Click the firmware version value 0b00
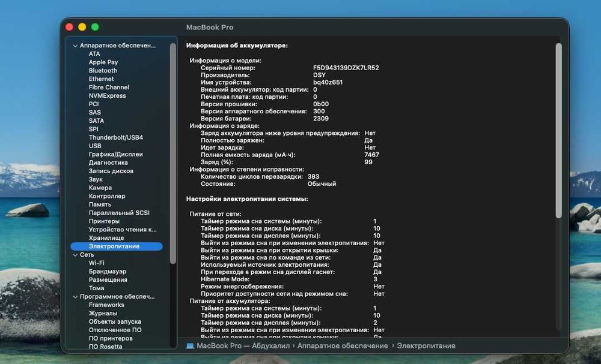 point(320,104)
